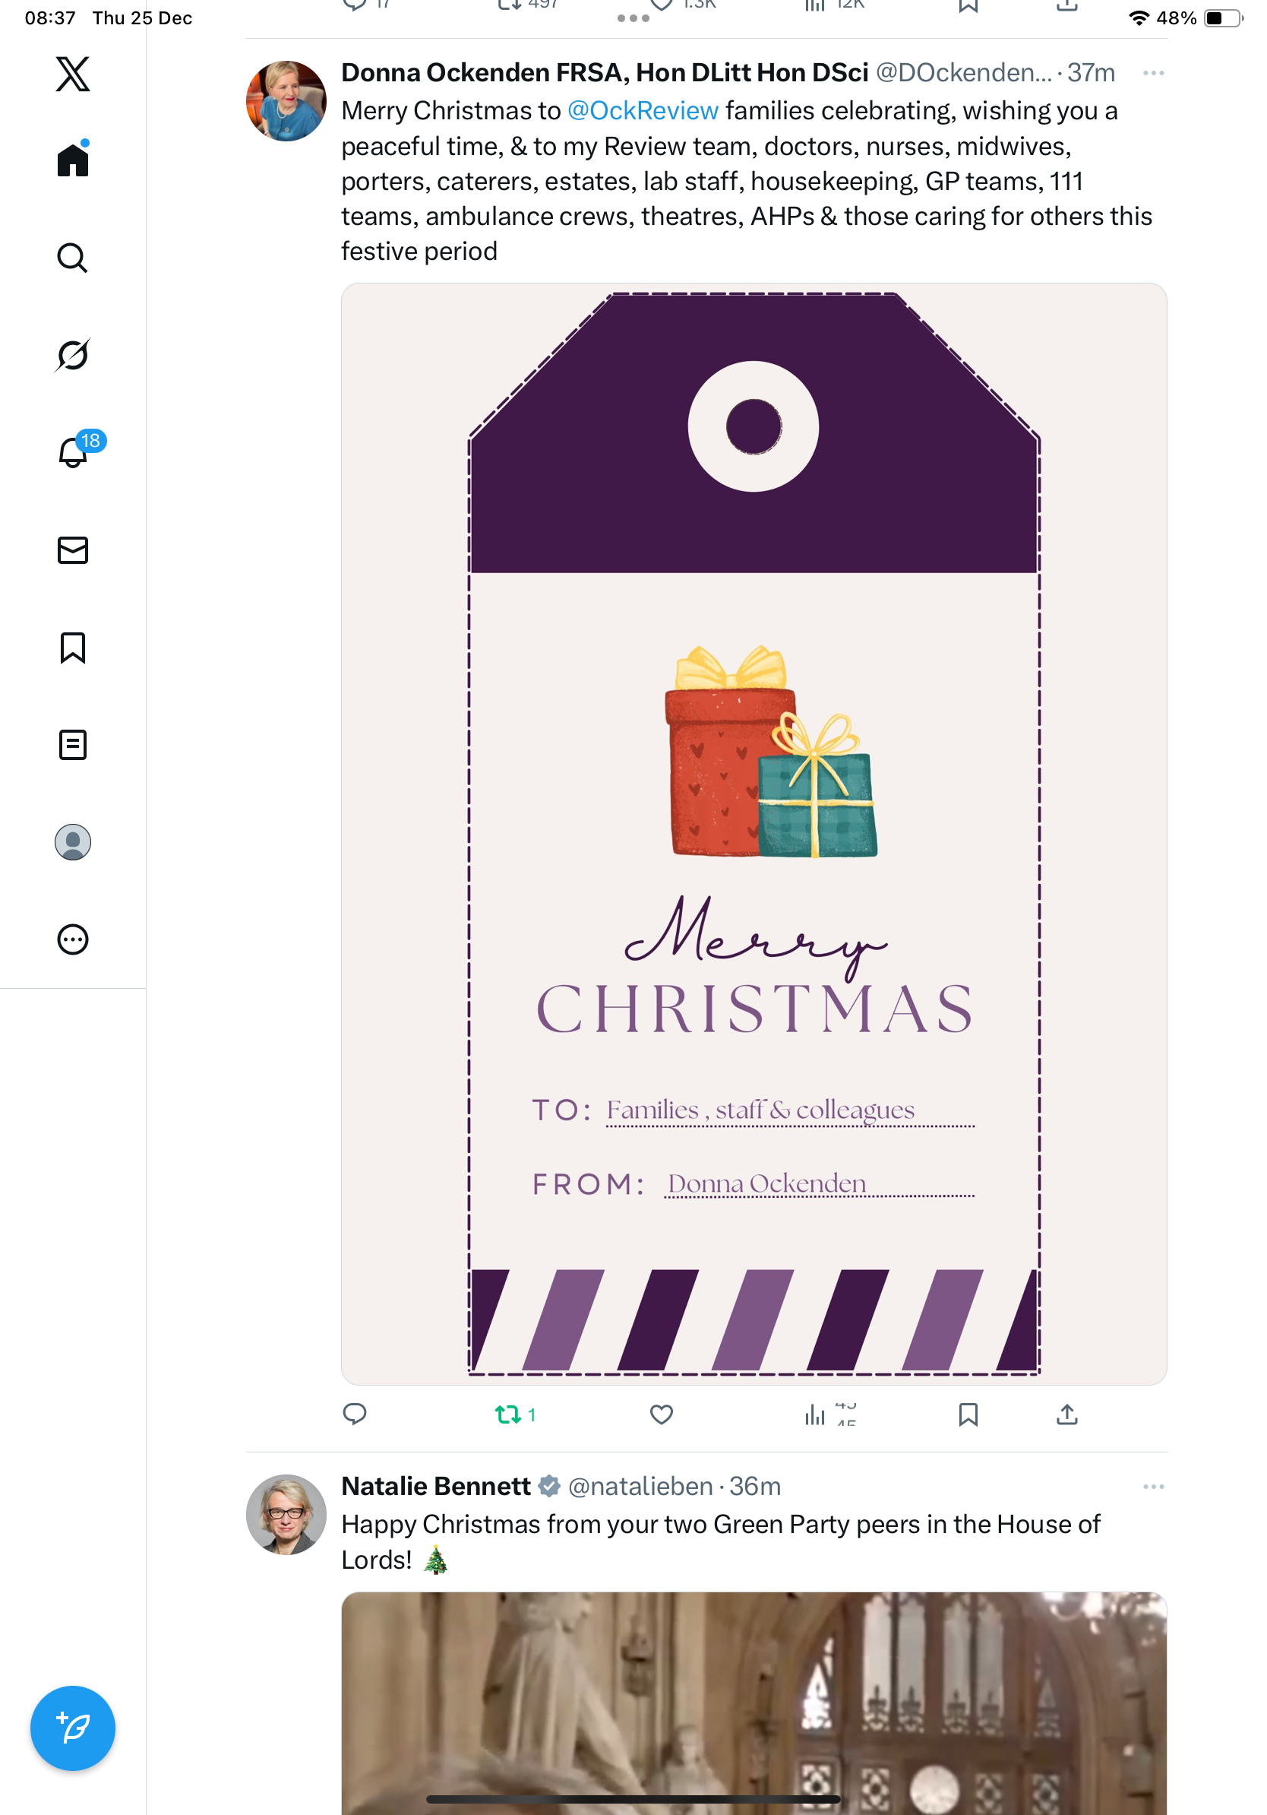Expand the More menu in sidebar
The width and height of the screenshot is (1267, 1815).
[73, 940]
